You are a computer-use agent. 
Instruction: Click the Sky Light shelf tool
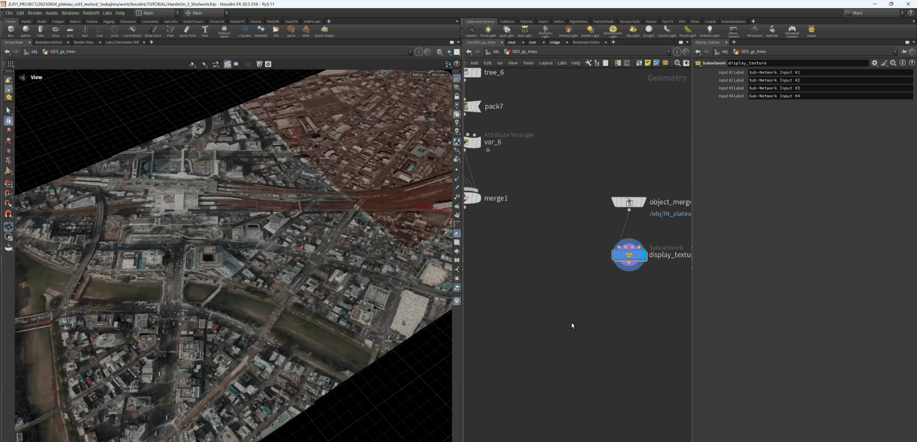pyautogui.click(x=633, y=31)
